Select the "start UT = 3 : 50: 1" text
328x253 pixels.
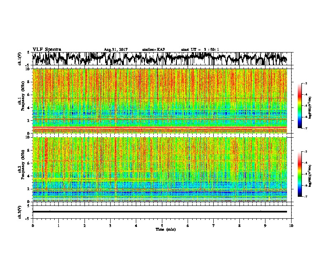tap(200, 50)
